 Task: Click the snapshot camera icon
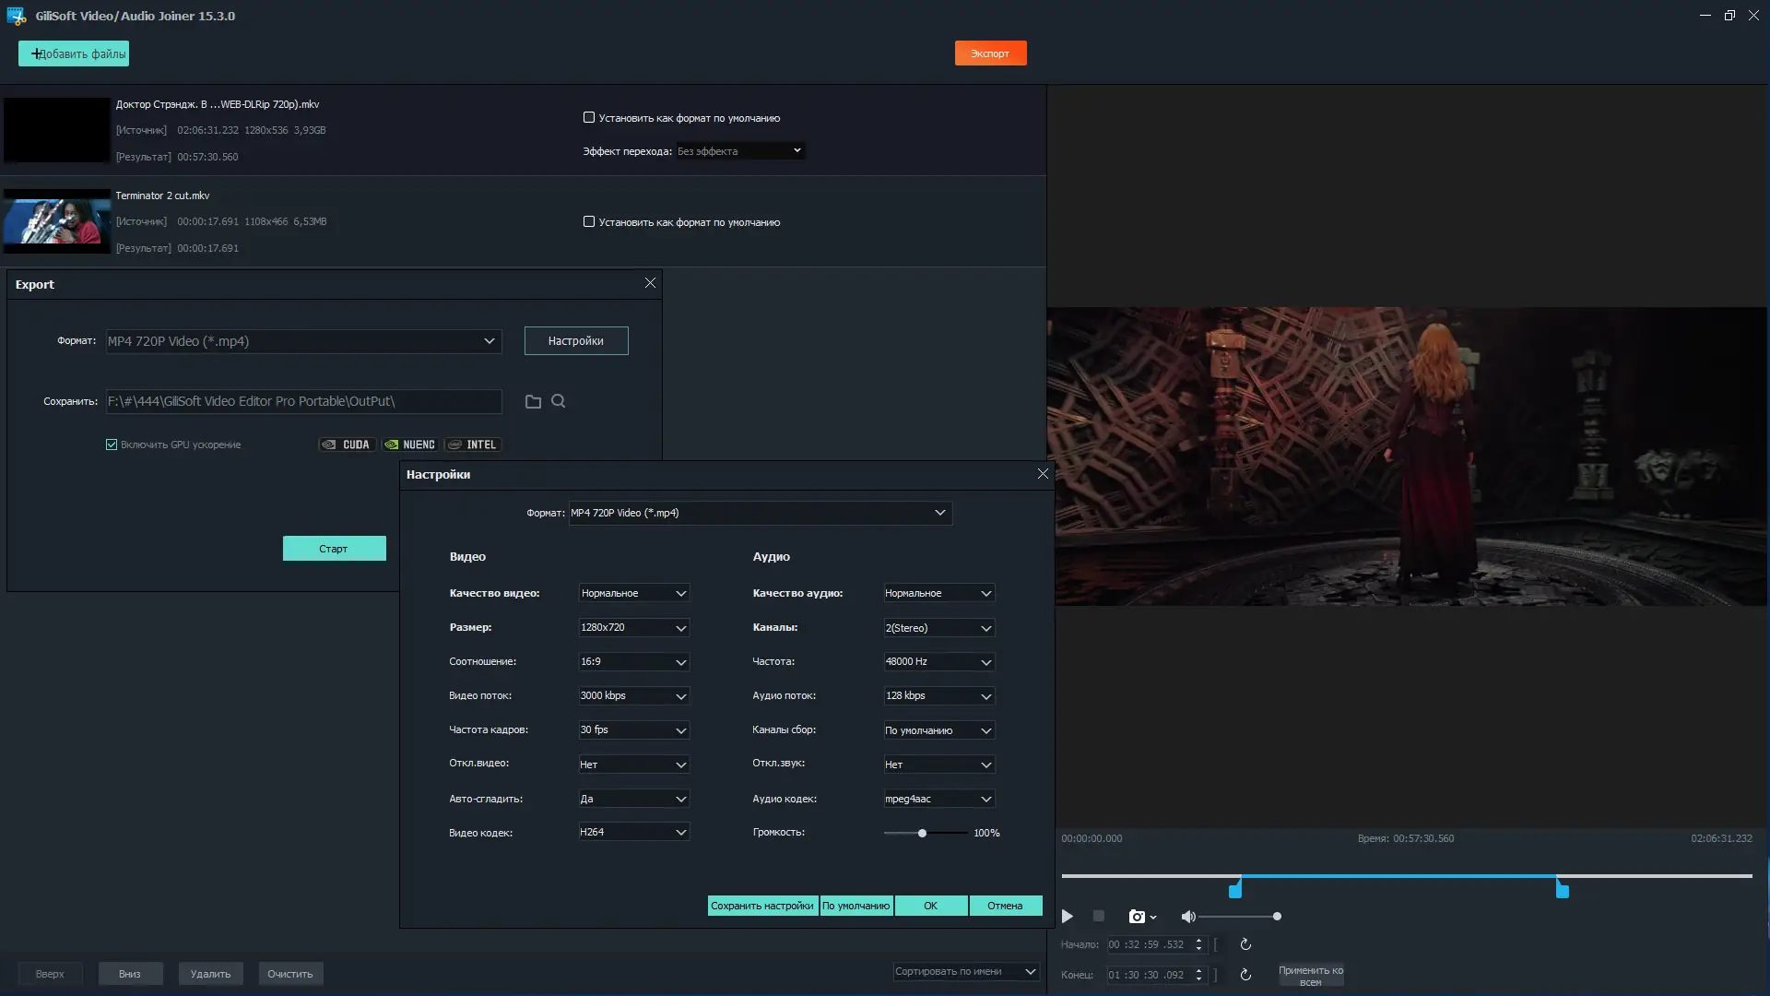tap(1137, 917)
